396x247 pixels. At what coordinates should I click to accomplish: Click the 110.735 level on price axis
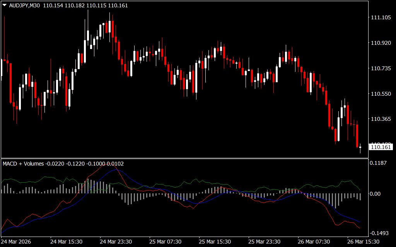click(x=381, y=68)
